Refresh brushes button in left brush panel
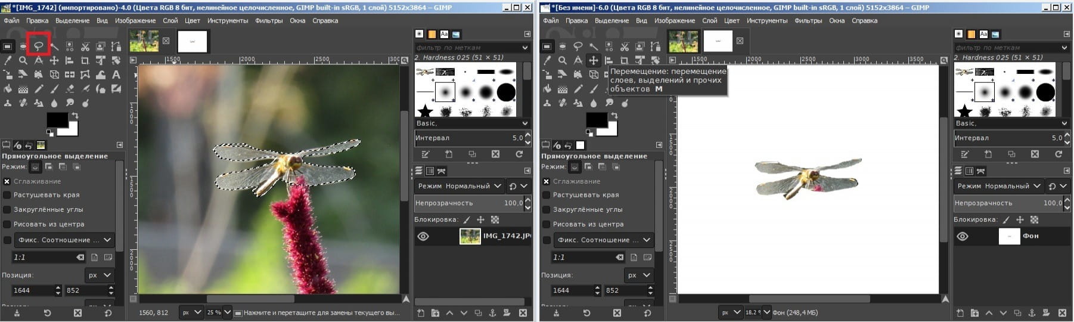1074x322 pixels. tap(519, 154)
